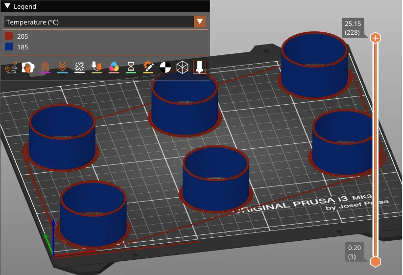Click the 205 temperature label

[23, 37]
